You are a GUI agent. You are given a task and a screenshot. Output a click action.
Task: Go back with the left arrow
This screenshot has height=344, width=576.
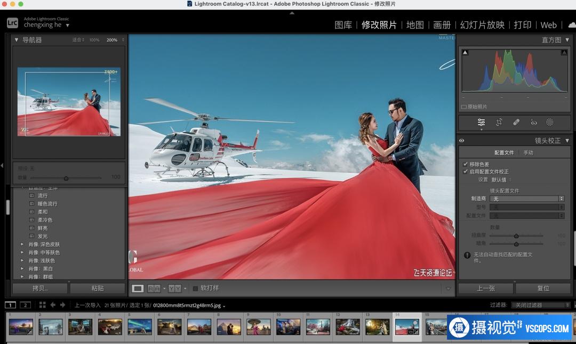click(x=53, y=305)
